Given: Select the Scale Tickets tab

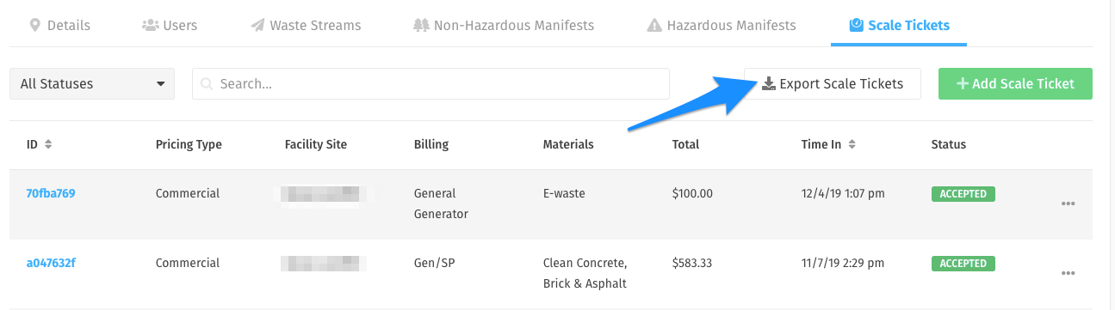Looking at the screenshot, I should [899, 25].
